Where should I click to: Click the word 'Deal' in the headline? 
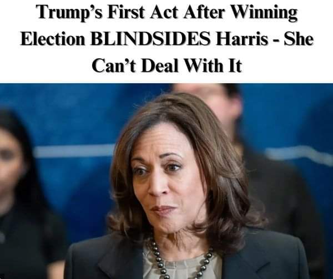[159, 65]
